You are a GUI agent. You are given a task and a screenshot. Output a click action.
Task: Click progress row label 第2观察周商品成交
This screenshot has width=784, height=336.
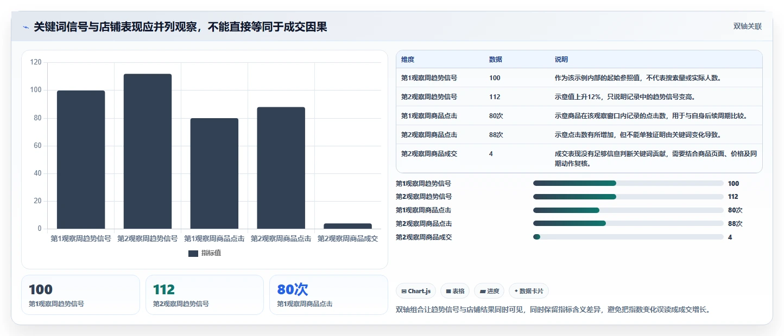coord(423,237)
